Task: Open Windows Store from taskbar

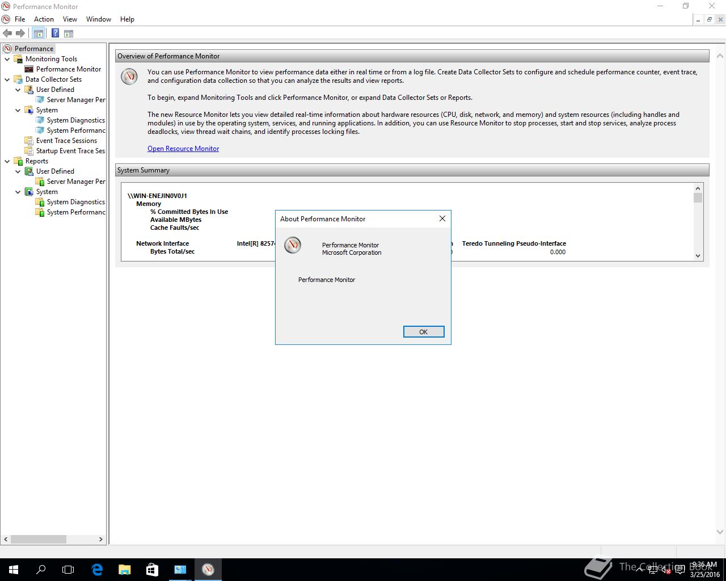Action: pyautogui.click(x=152, y=569)
